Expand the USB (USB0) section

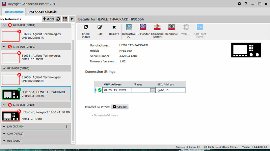tap(4, 141)
